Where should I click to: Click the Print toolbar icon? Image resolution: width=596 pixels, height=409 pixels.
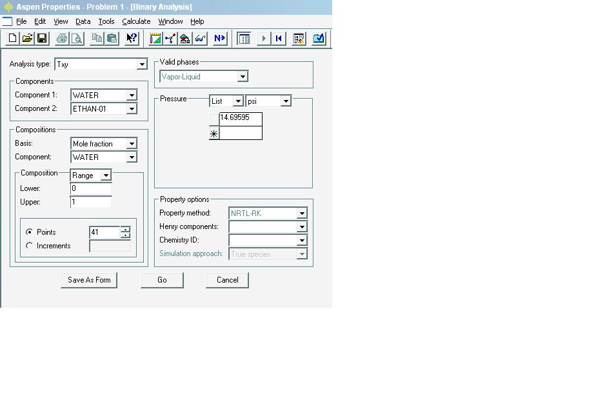pyautogui.click(x=62, y=38)
